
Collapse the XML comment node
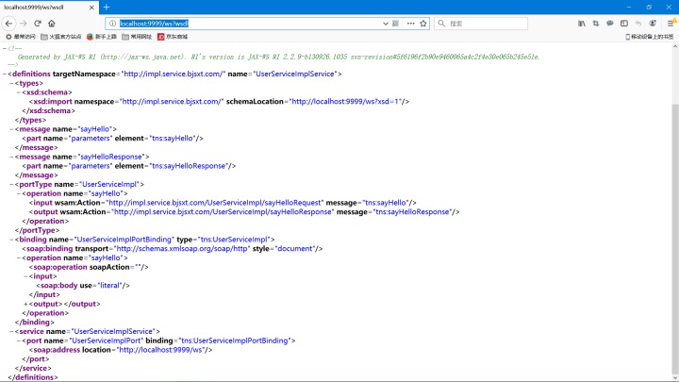(x=5, y=48)
